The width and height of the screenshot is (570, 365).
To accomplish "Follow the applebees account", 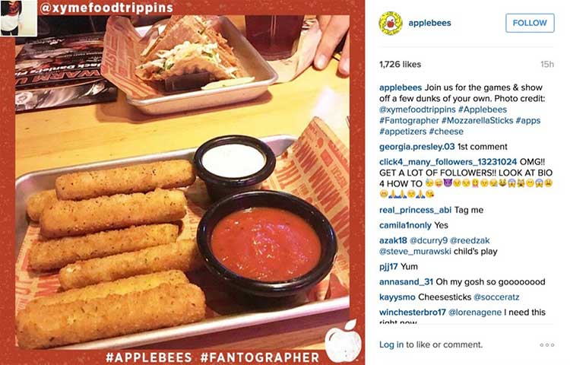I will coord(530,23).
